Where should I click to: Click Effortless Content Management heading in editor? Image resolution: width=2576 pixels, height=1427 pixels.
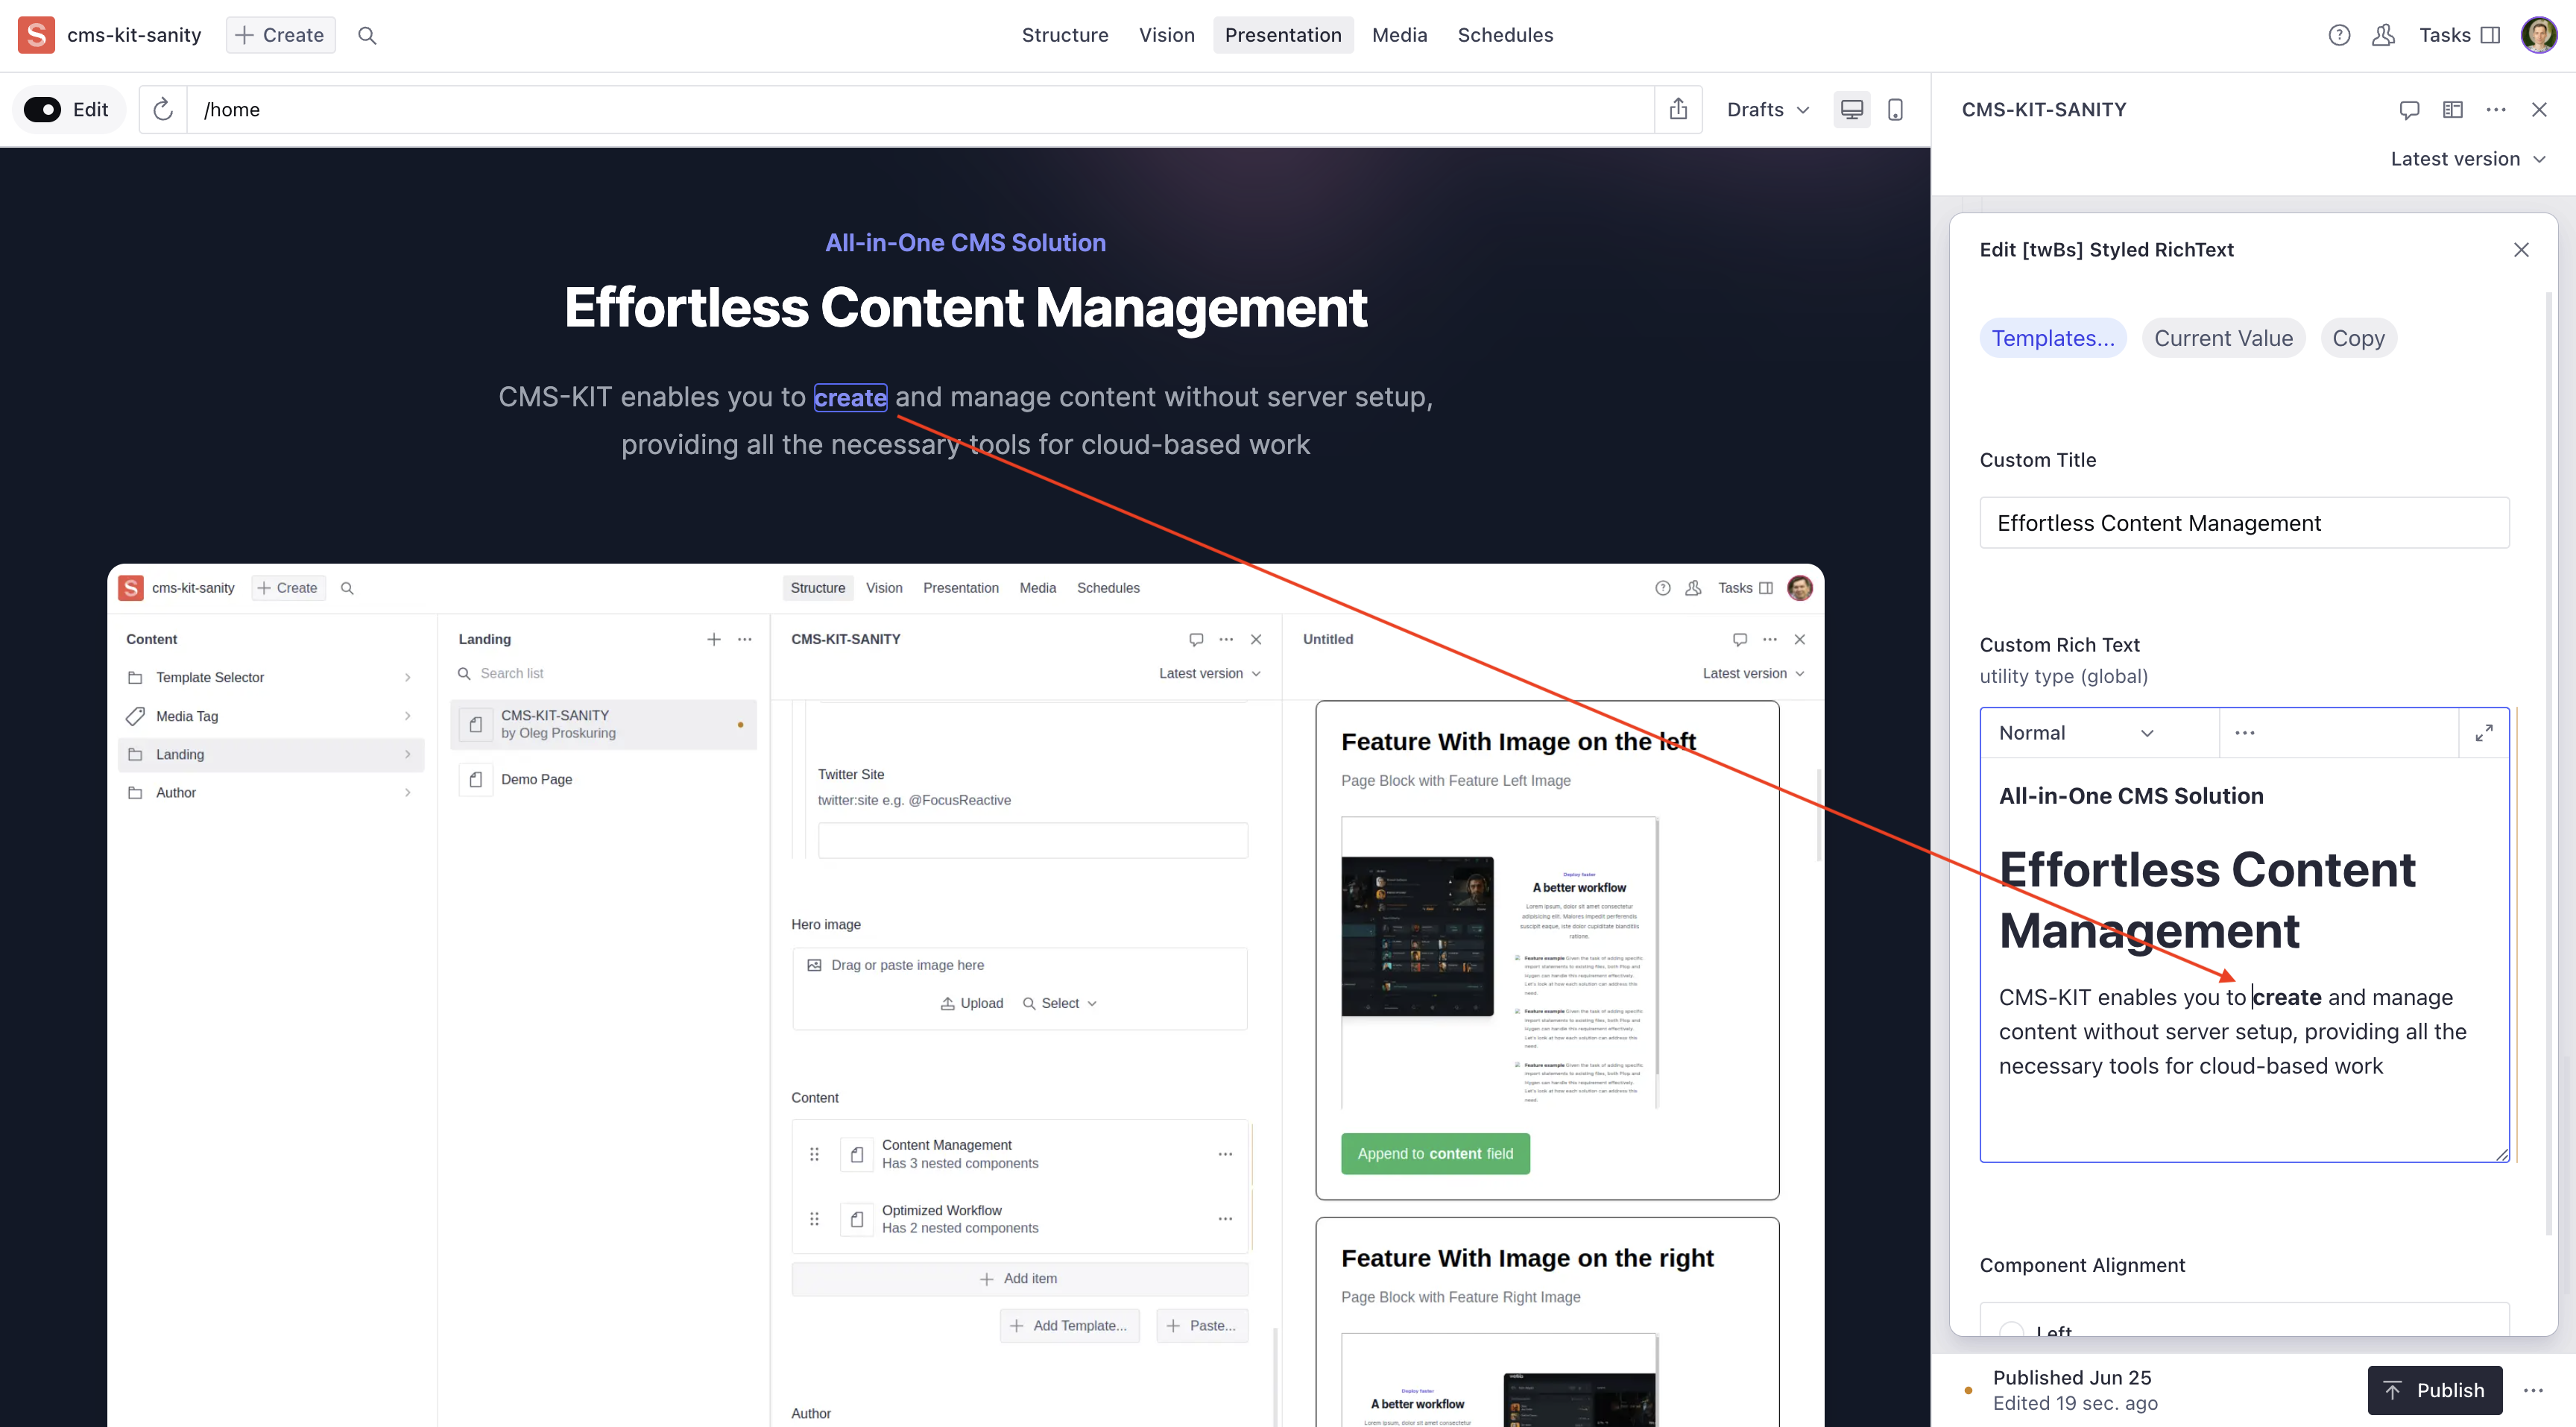pyautogui.click(x=2206, y=900)
